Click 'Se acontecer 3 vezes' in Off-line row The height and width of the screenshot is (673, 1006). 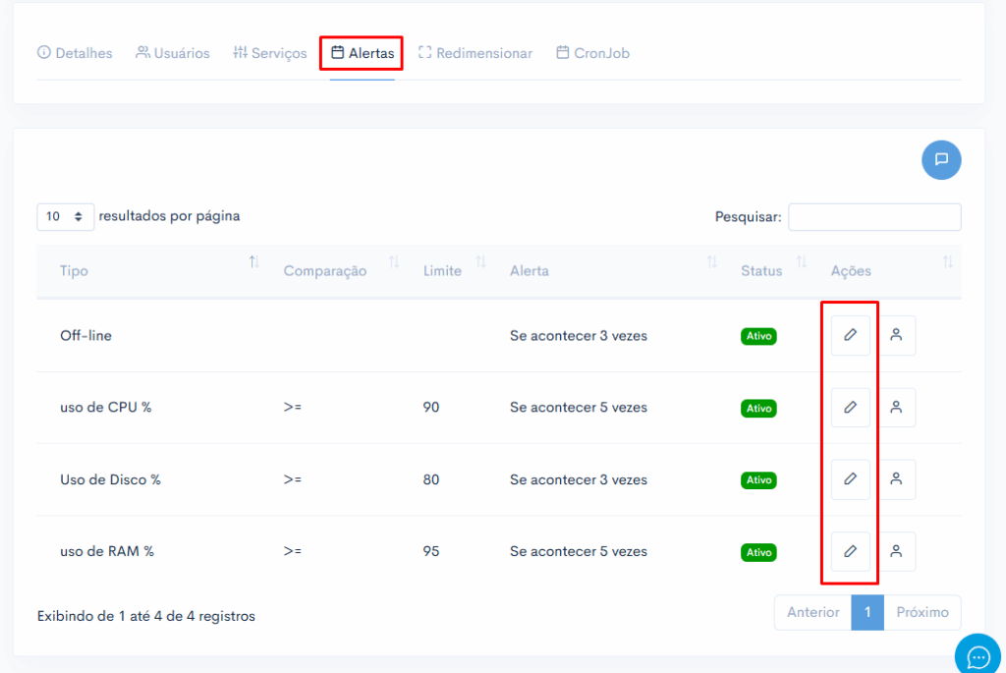(579, 336)
